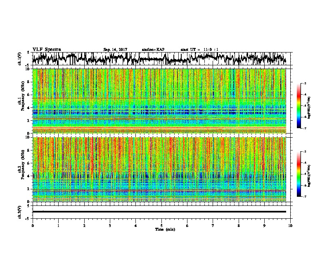Click time axis tick label "3"
Image resolution: width=327 pixels, height=253 pixels.
pos(110,226)
